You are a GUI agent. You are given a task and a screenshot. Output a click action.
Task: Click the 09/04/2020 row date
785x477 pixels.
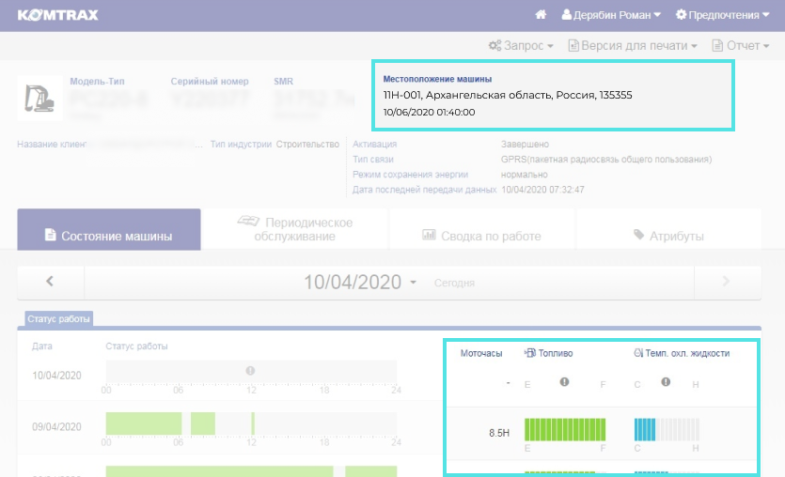56,427
